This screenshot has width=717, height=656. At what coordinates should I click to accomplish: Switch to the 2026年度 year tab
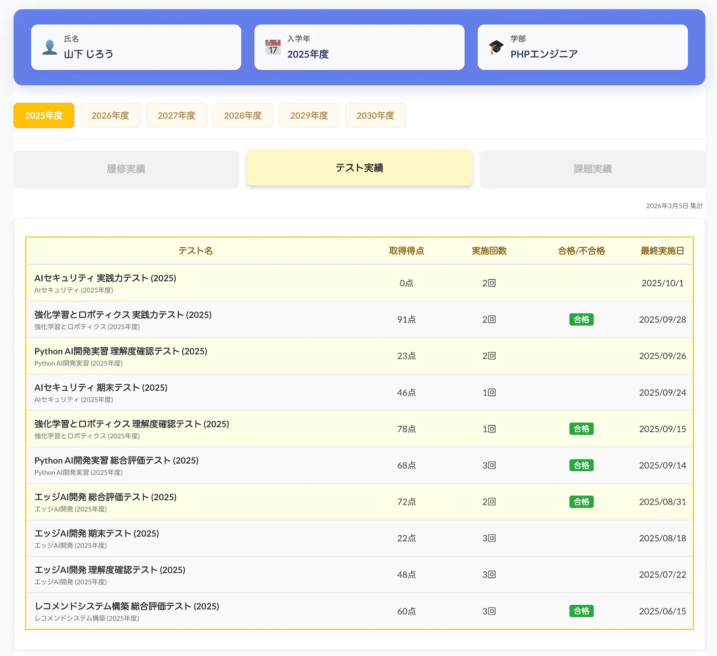[x=110, y=115]
